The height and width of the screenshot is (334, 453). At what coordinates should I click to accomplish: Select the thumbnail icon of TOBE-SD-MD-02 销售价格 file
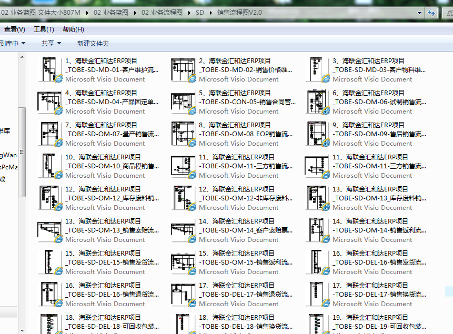coord(184,69)
